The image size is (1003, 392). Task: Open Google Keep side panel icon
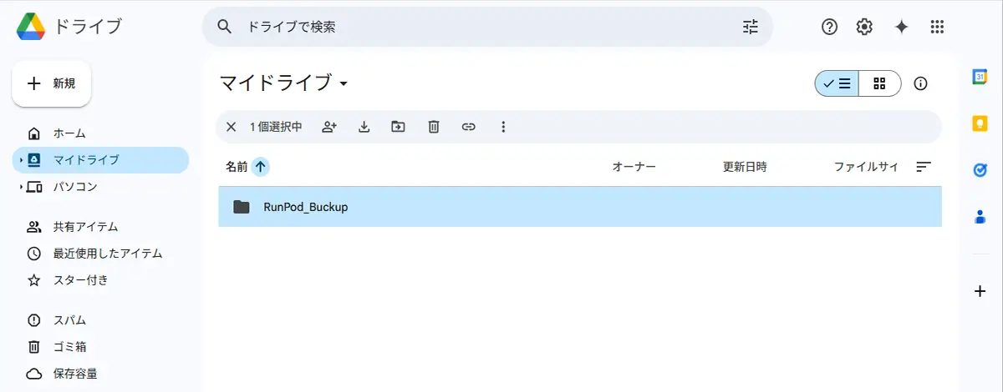(x=980, y=123)
